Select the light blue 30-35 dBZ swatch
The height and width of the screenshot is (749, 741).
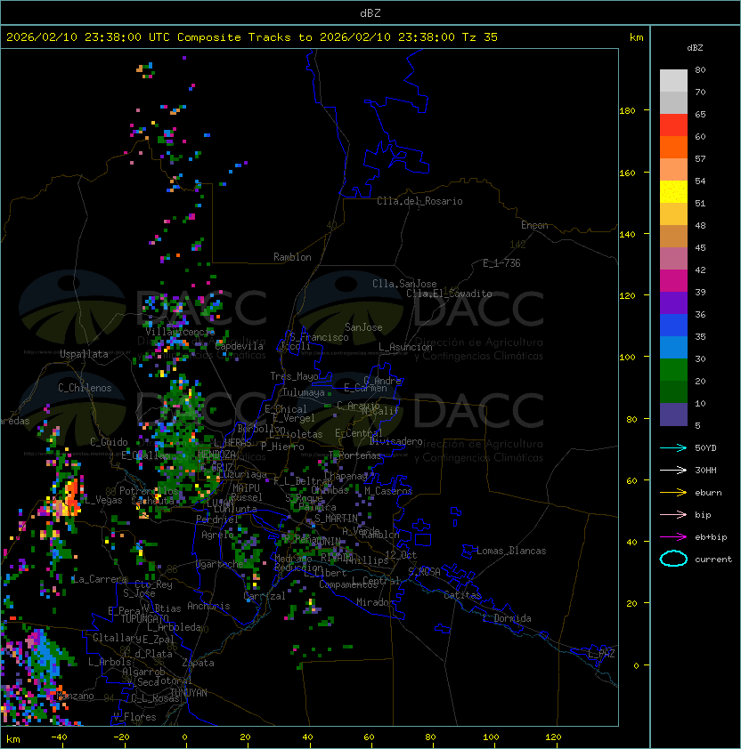[x=673, y=347]
